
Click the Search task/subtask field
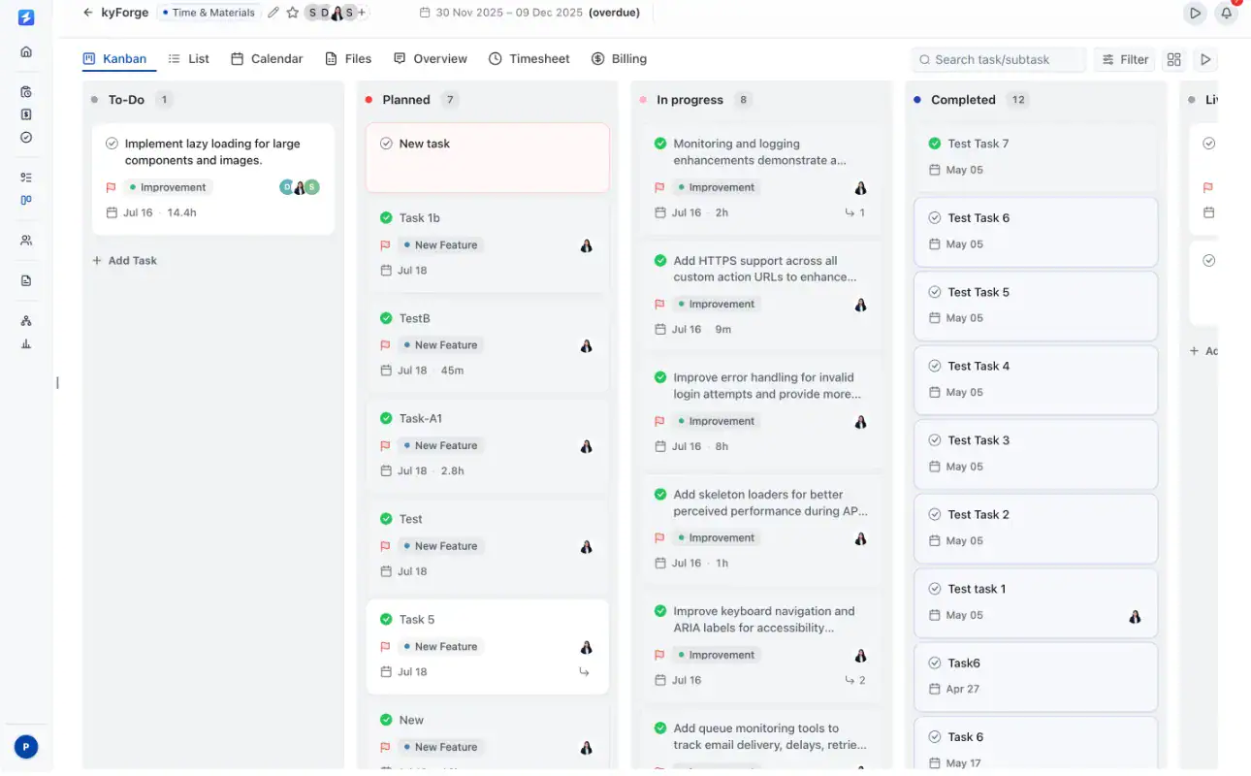click(x=999, y=59)
